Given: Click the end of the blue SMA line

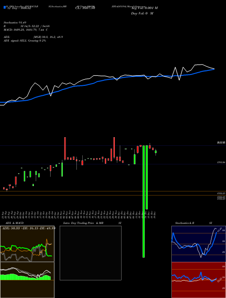Looking at the screenshot, I should click(x=214, y=69).
